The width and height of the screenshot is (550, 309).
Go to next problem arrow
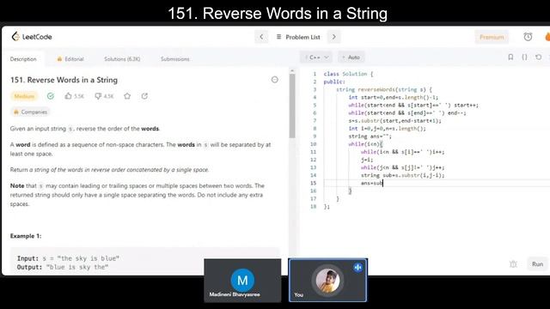pyautogui.click(x=333, y=37)
